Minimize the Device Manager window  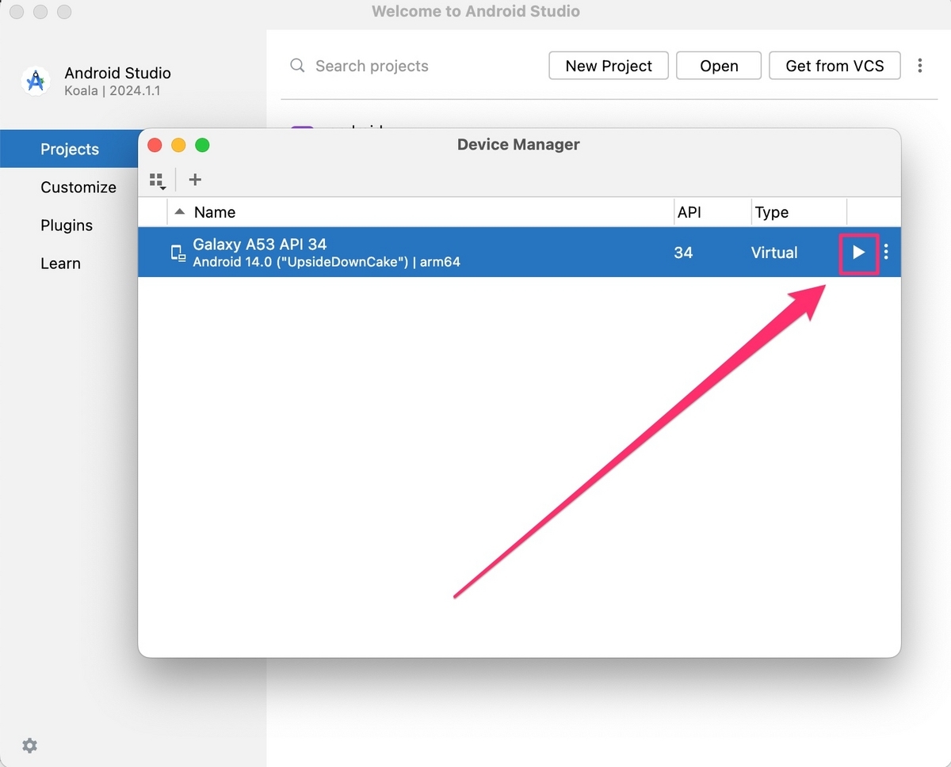click(178, 145)
